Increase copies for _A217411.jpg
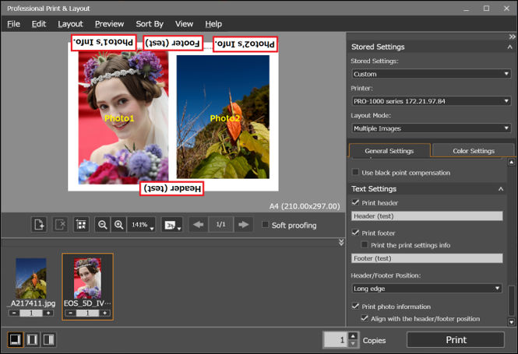This screenshot has width=518, height=354. coord(48,313)
